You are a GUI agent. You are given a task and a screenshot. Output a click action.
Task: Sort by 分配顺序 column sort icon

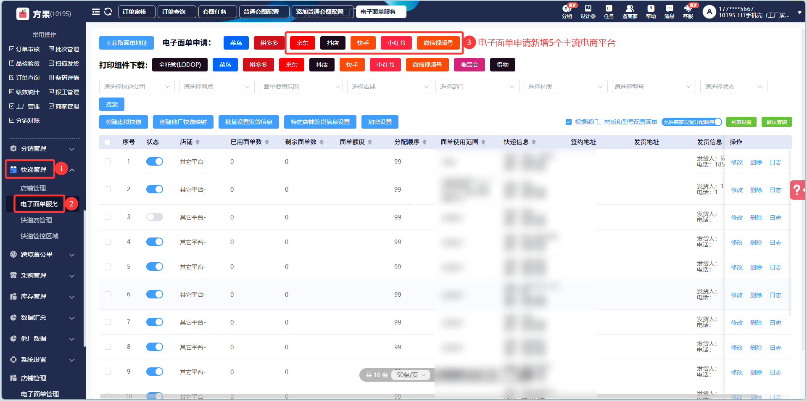click(x=425, y=142)
